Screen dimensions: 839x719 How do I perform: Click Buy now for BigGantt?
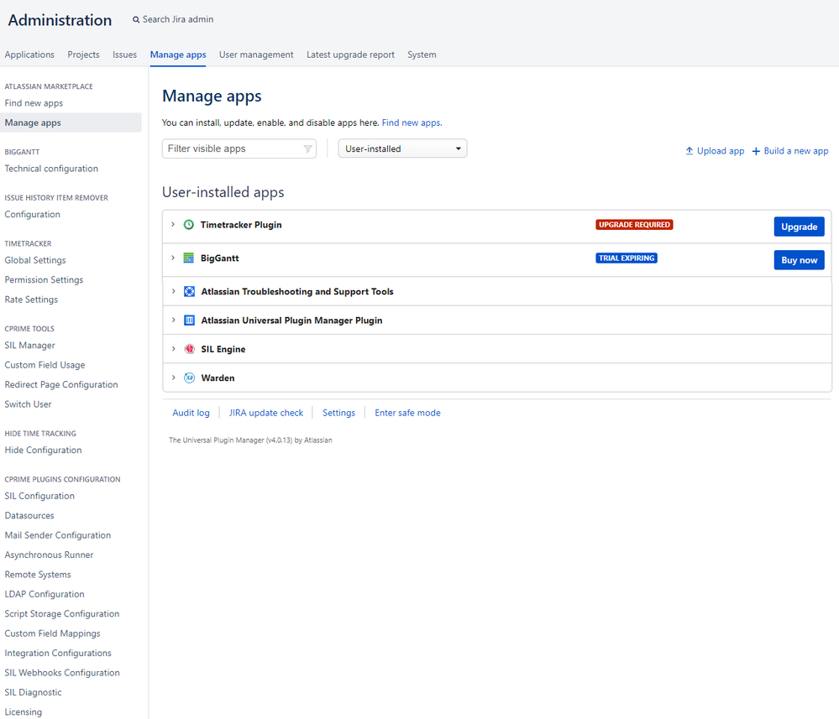(x=799, y=260)
